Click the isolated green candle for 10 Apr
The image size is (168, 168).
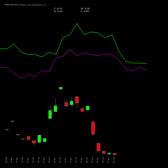(61, 88)
